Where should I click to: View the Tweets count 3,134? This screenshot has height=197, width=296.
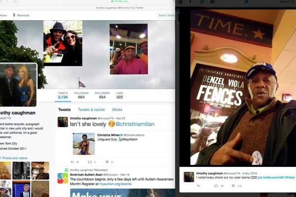[63, 96]
